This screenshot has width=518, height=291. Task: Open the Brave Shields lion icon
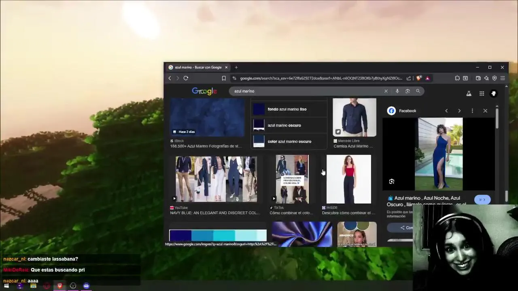(418, 78)
